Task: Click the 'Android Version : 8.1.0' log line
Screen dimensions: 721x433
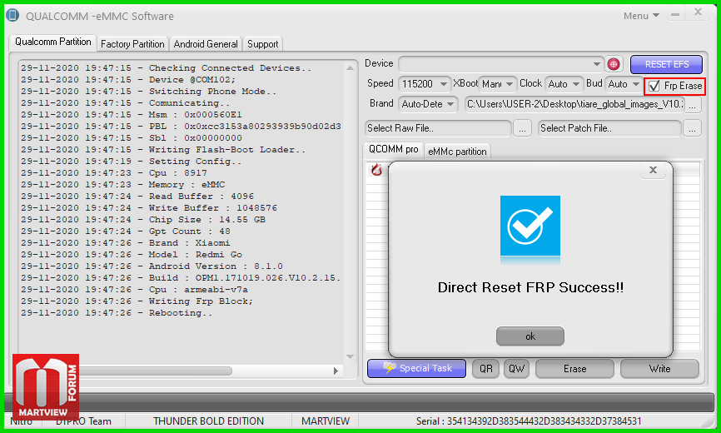Action: coord(152,266)
